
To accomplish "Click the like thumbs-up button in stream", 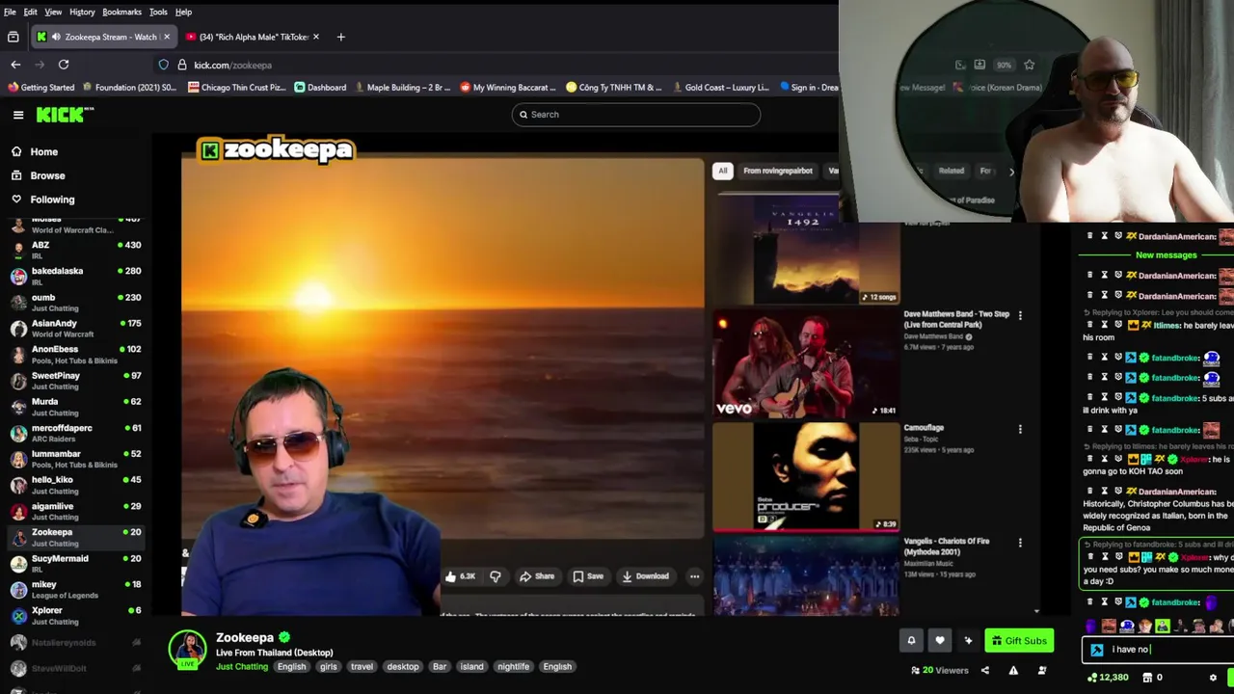I will click(461, 576).
